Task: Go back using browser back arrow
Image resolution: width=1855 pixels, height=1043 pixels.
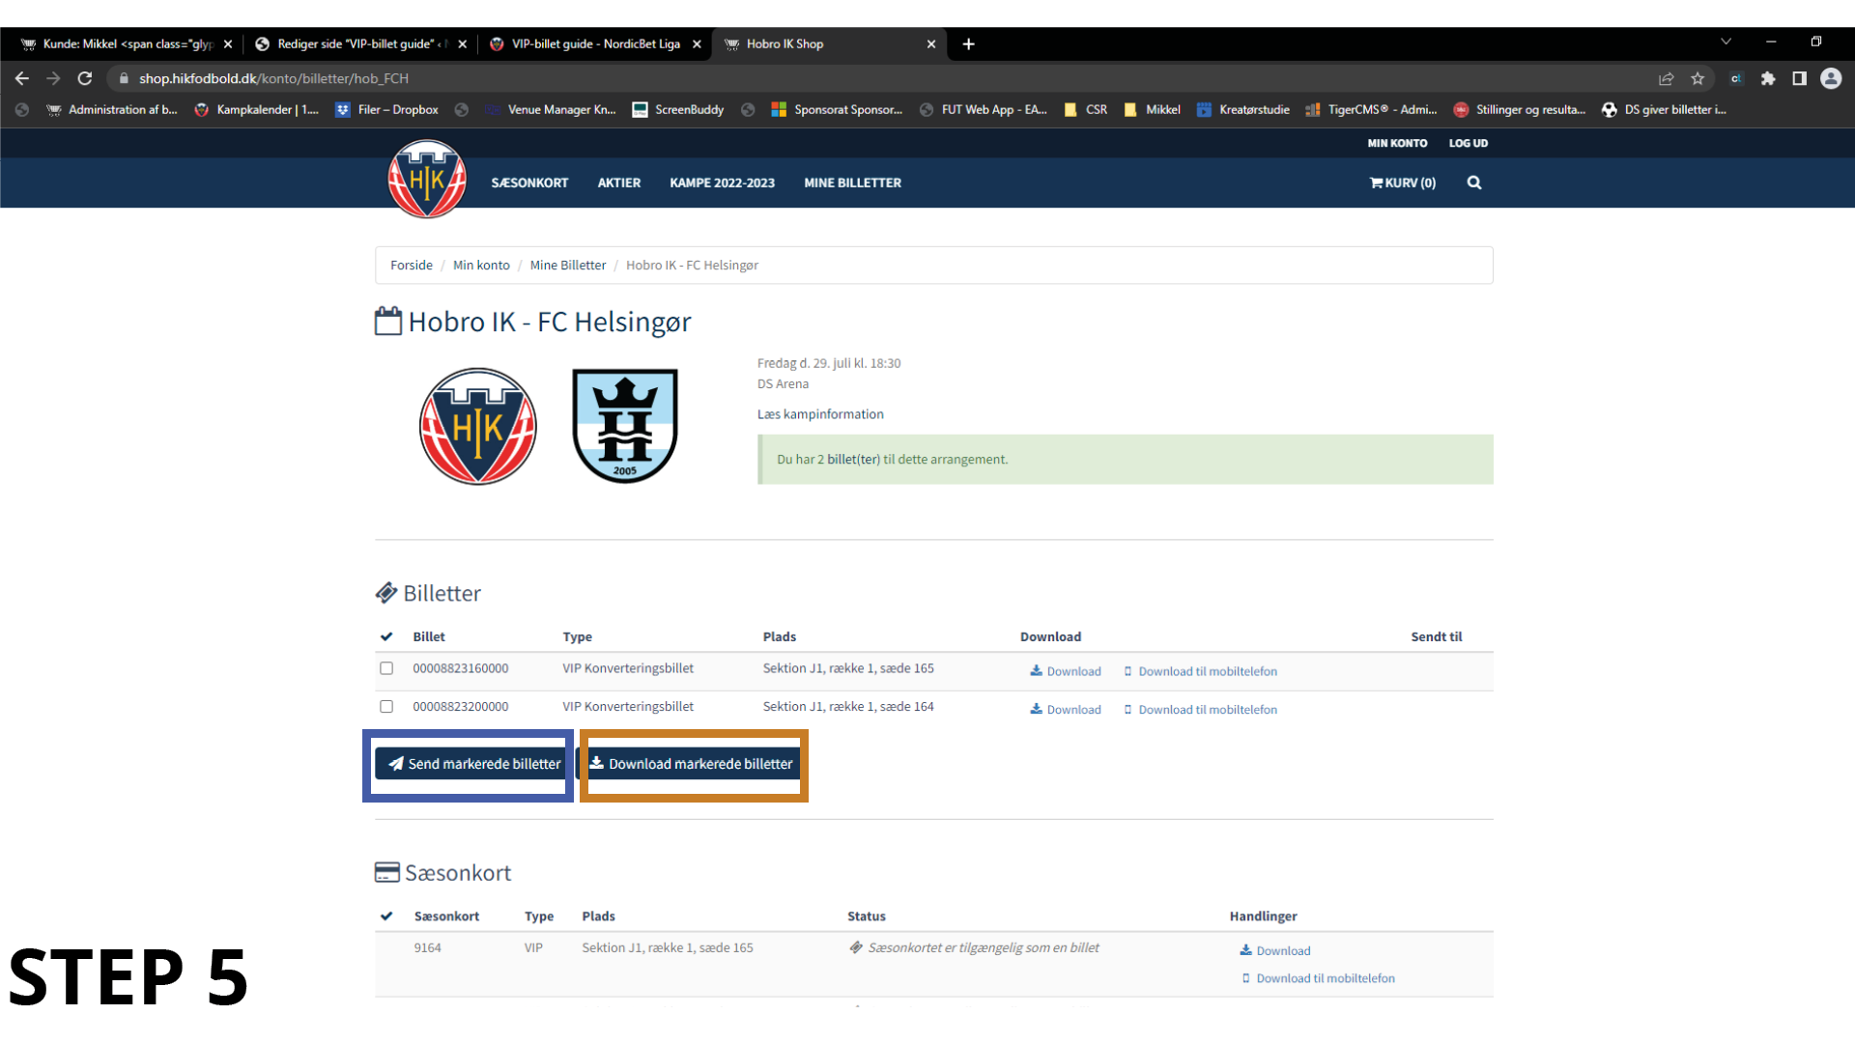Action: [21, 78]
